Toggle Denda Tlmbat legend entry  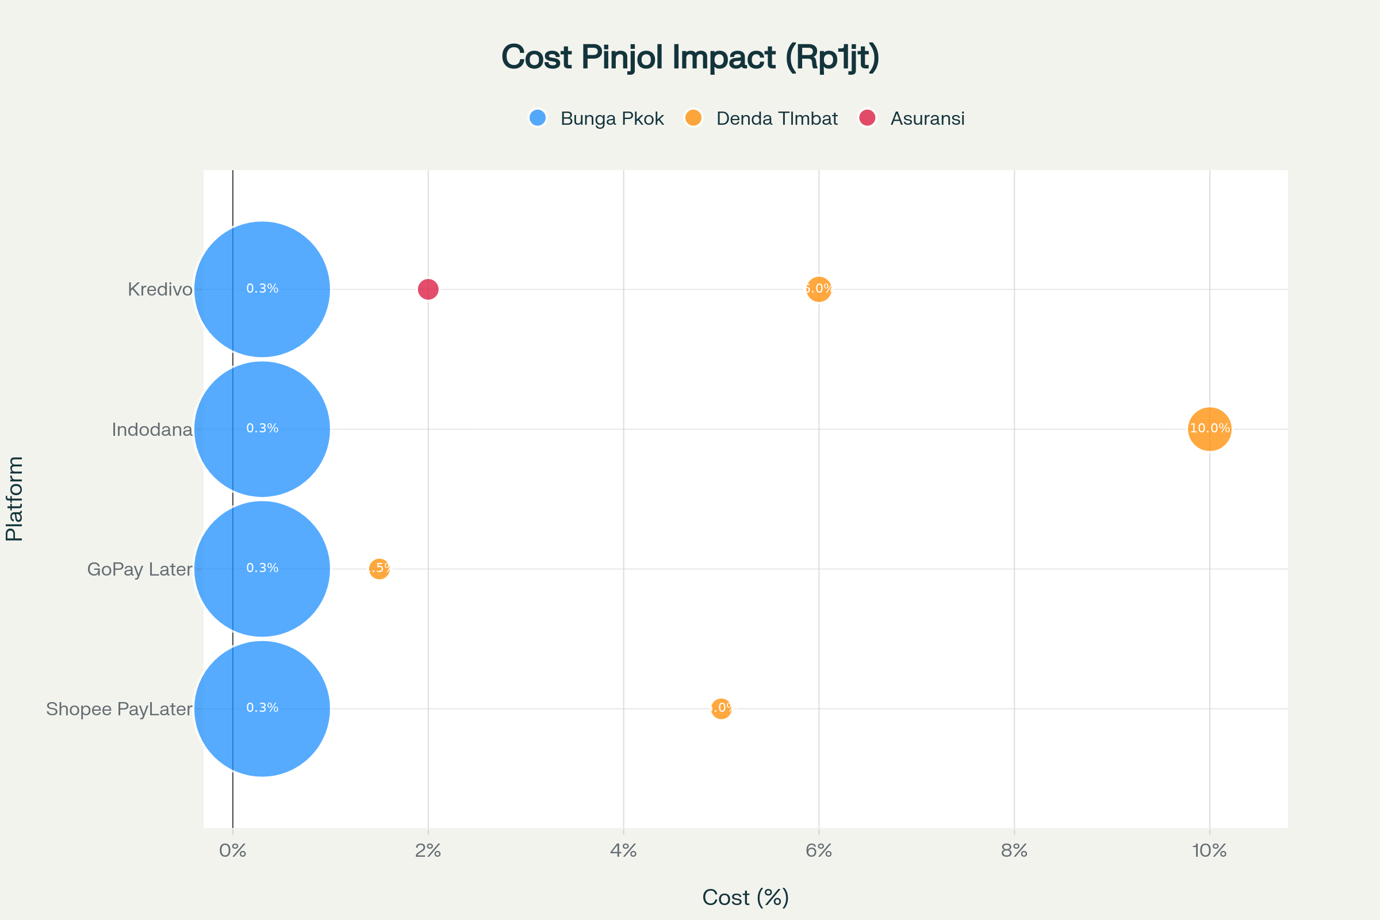(776, 118)
